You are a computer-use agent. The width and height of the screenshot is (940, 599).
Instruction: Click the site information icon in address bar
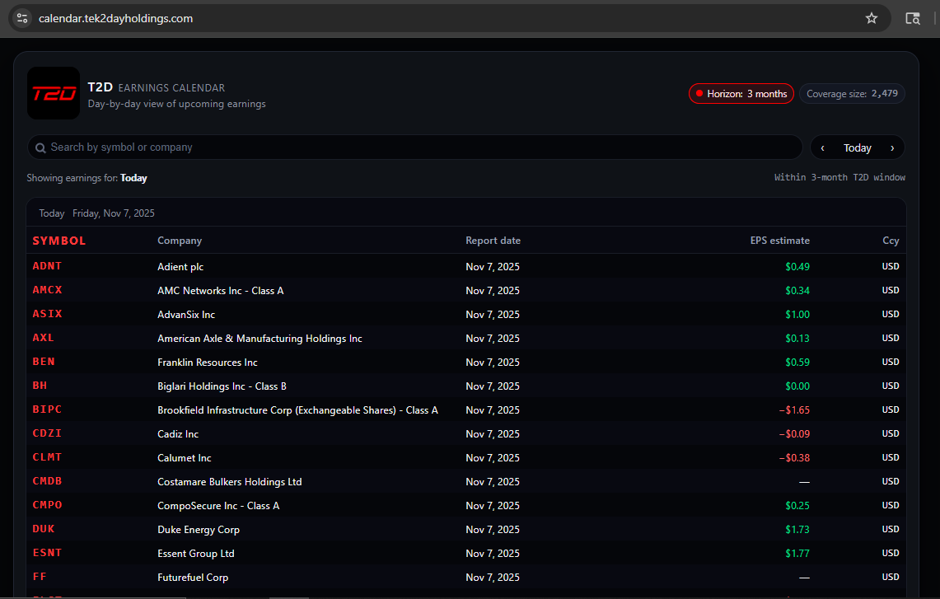(22, 18)
